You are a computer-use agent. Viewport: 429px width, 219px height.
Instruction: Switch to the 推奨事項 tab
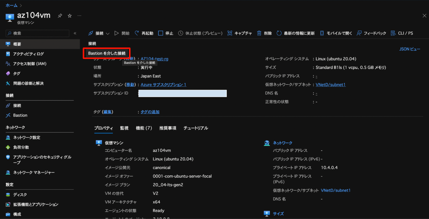(x=168, y=128)
